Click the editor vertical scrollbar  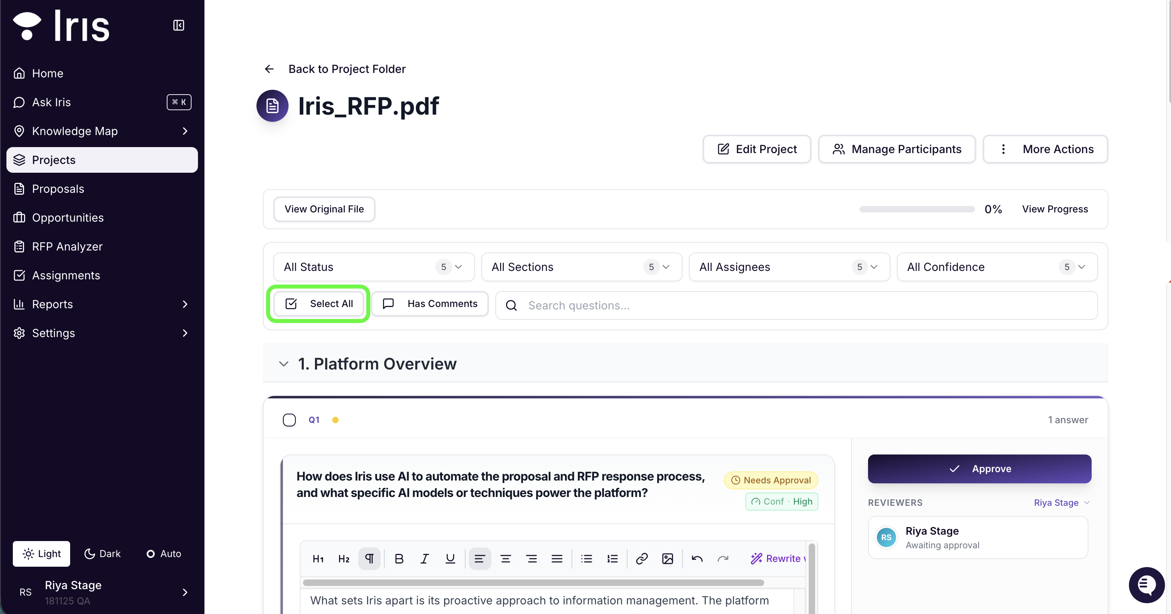point(812,579)
